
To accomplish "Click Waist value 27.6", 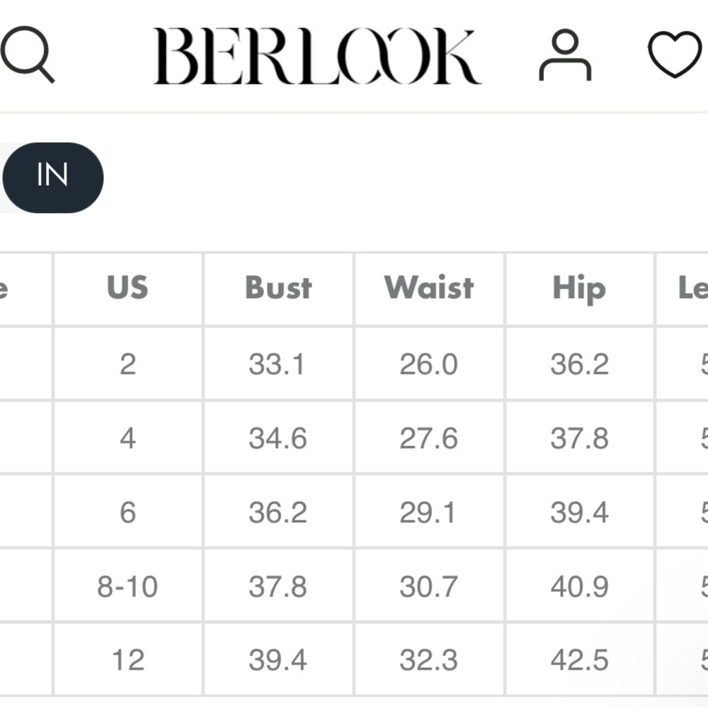I will tap(429, 438).
